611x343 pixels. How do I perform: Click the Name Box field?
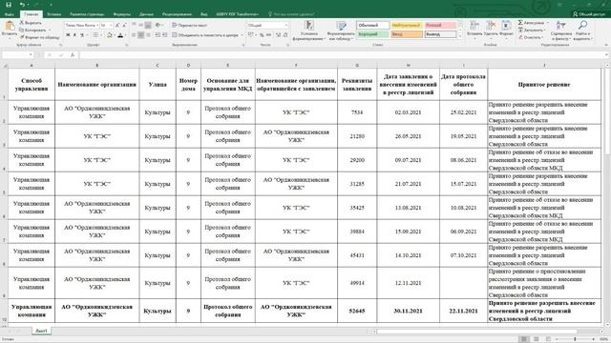pyautogui.click(x=17, y=55)
